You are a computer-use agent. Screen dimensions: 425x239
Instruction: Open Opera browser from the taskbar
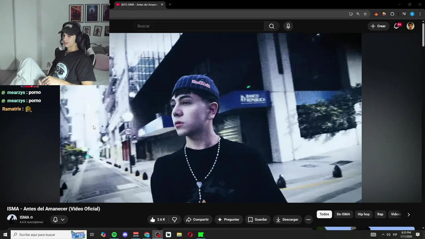click(x=190, y=235)
